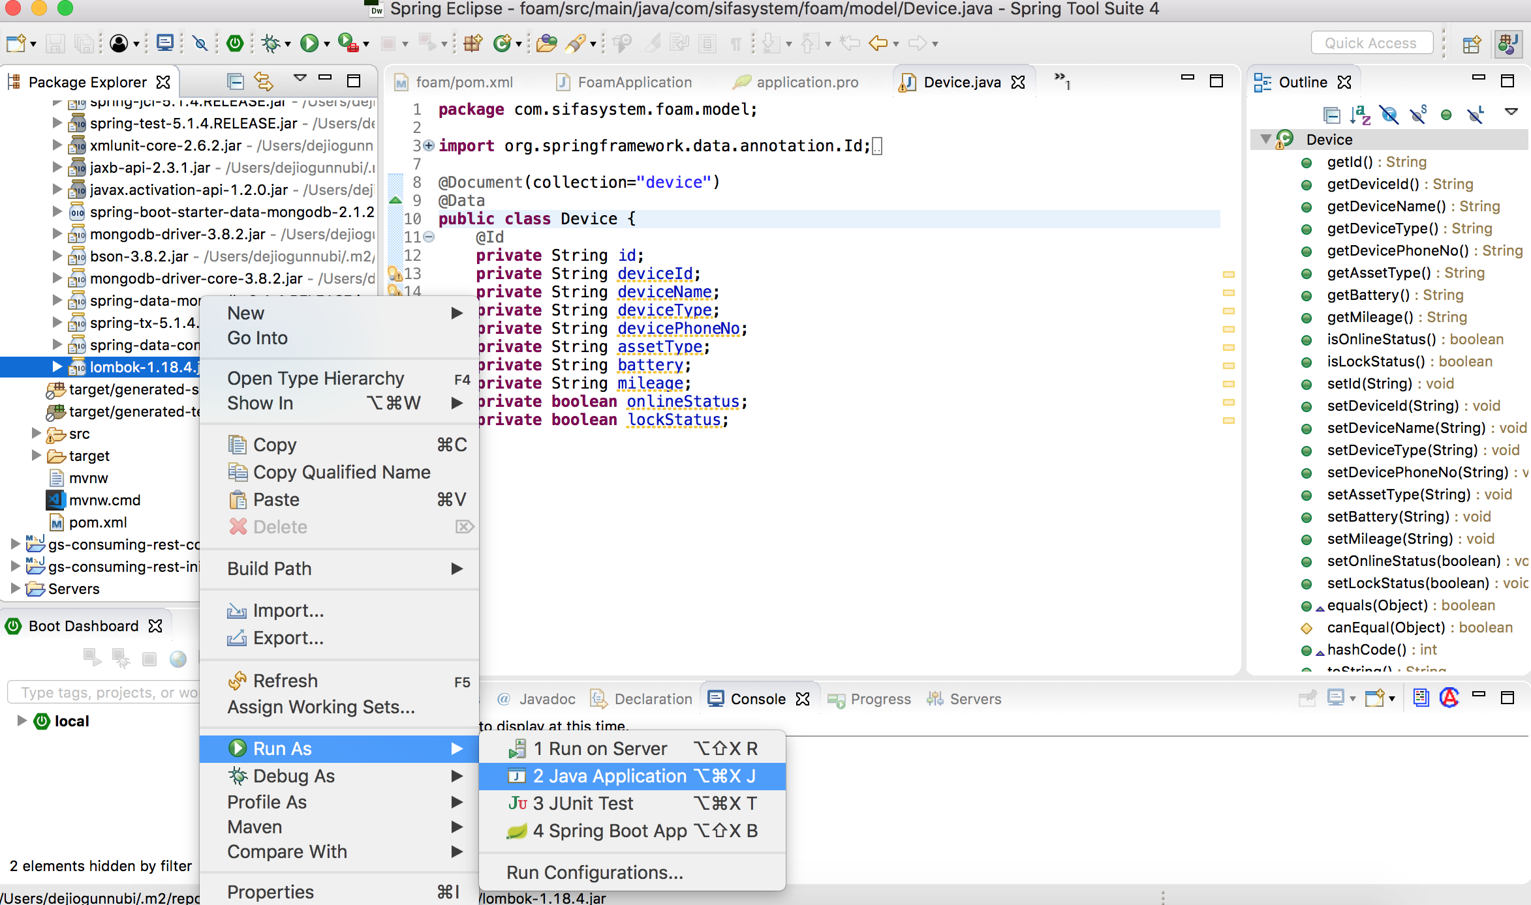The width and height of the screenshot is (1531, 905).
Task: Click the green Run toolbar button
Action: [x=309, y=43]
